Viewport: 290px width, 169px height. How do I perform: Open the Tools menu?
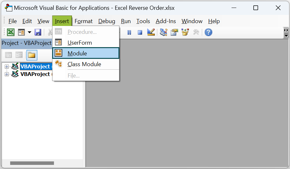143,21
